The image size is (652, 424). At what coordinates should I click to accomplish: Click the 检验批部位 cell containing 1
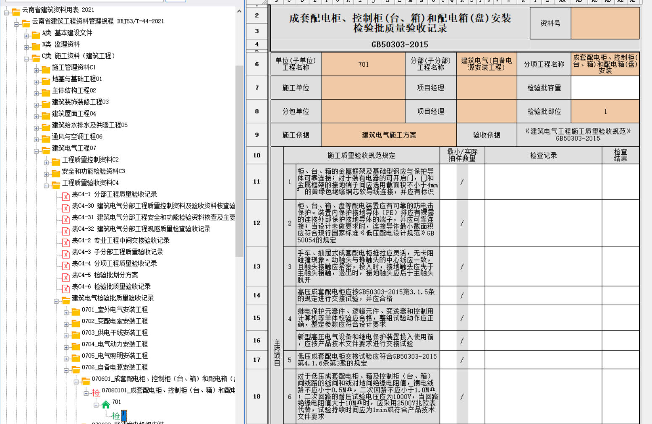(x=605, y=111)
